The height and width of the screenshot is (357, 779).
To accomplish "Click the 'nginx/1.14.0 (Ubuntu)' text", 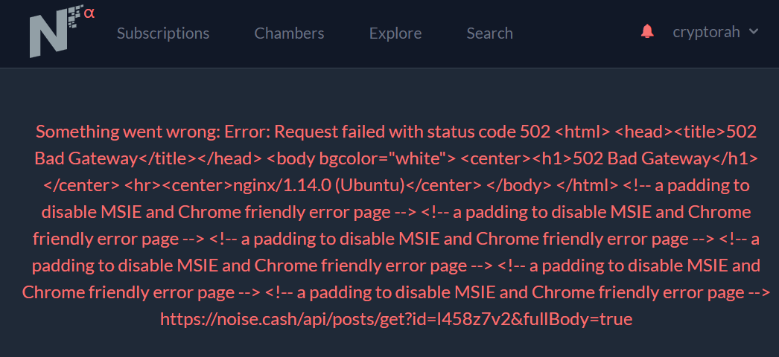I will click(320, 185).
